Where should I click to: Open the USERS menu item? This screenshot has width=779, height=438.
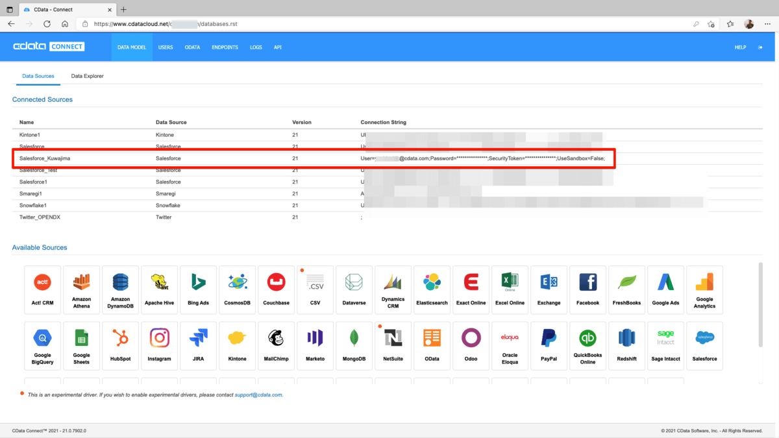(166, 47)
